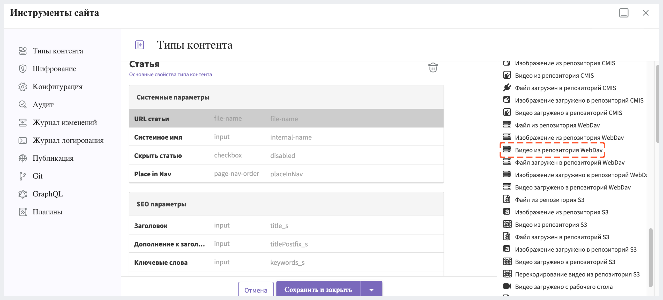663x300 pixels.
Task: Minimize the Инструменты сайта dialog
Action: [624, 13]
